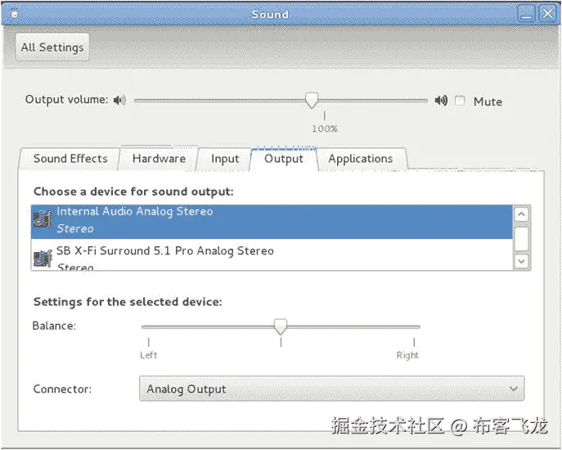
Task: Click the 100% volume mark label
Action: tap(325, 128)
